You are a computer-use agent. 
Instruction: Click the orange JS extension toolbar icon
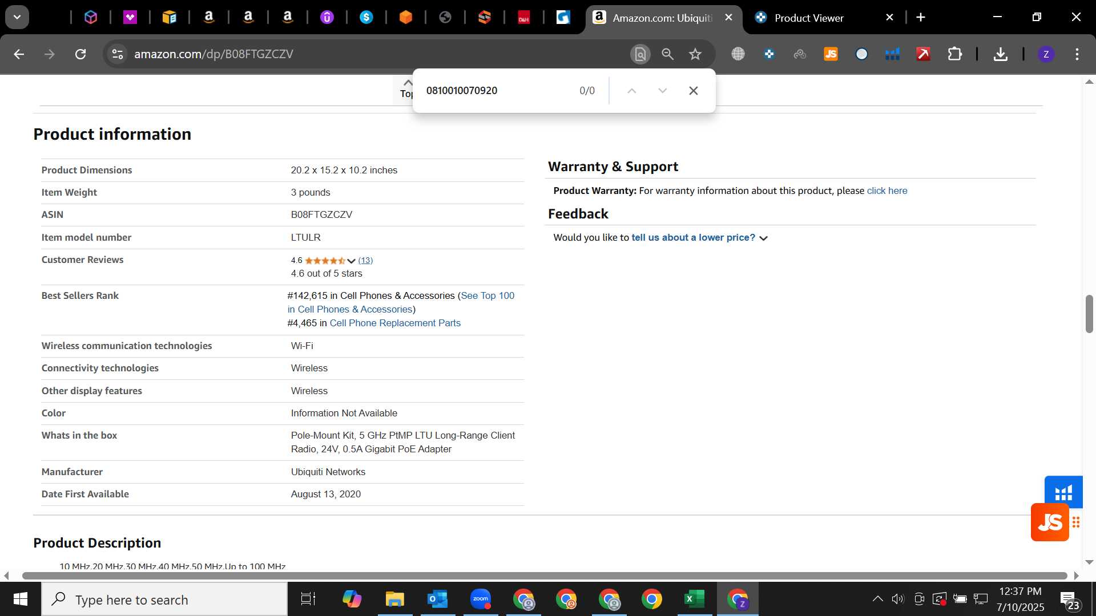point(831,54)
